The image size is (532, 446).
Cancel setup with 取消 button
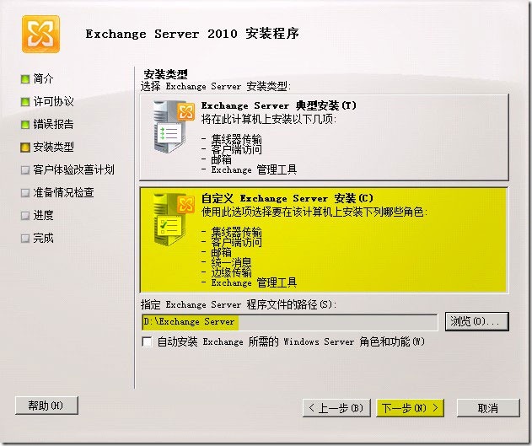(x=488, y=408)
